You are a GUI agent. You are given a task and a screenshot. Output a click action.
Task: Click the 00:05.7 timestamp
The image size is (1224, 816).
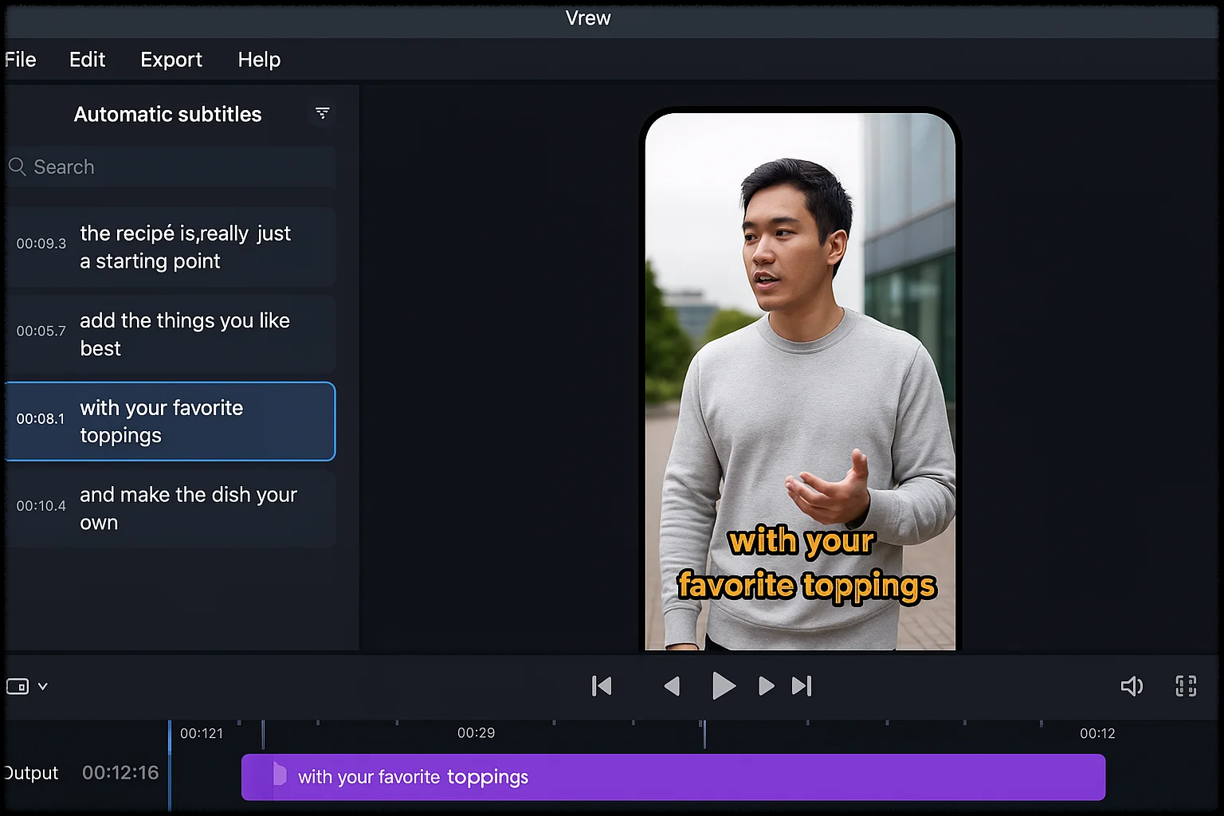click(x=41, y=331)
